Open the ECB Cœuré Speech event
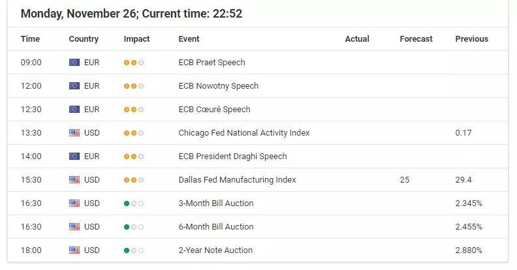 (214, 110)
